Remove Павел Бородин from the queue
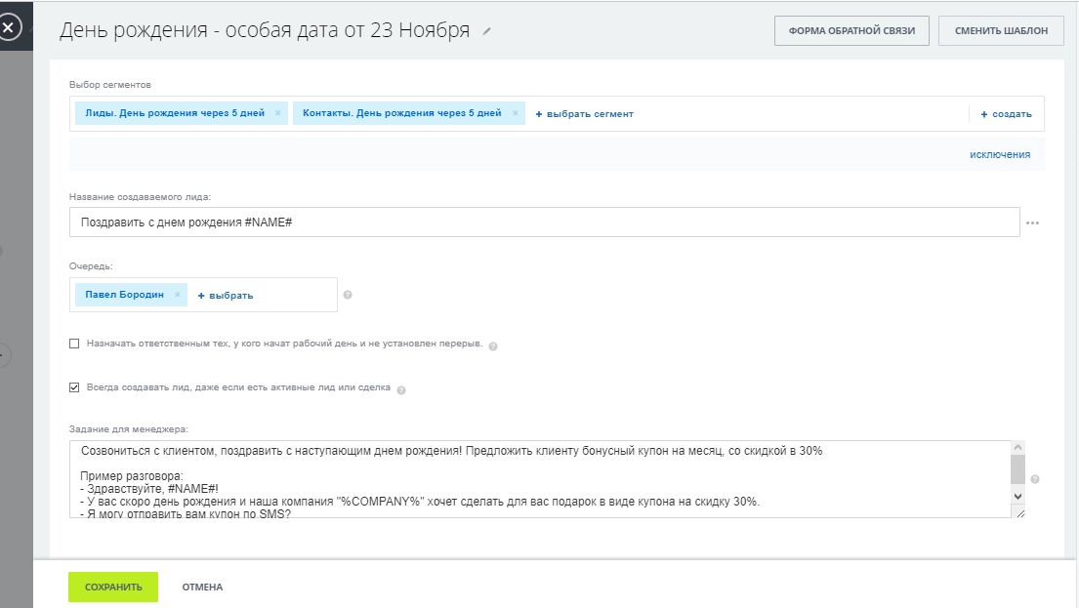This screenshot has width=1079, height=608. pyautogui.click(x=177, y=295)
